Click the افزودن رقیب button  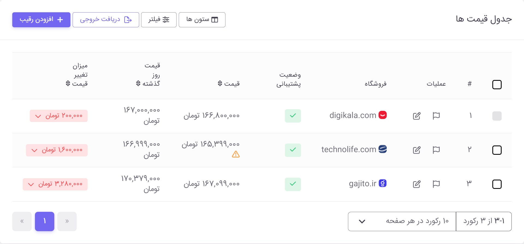click(x=41, y=19)
